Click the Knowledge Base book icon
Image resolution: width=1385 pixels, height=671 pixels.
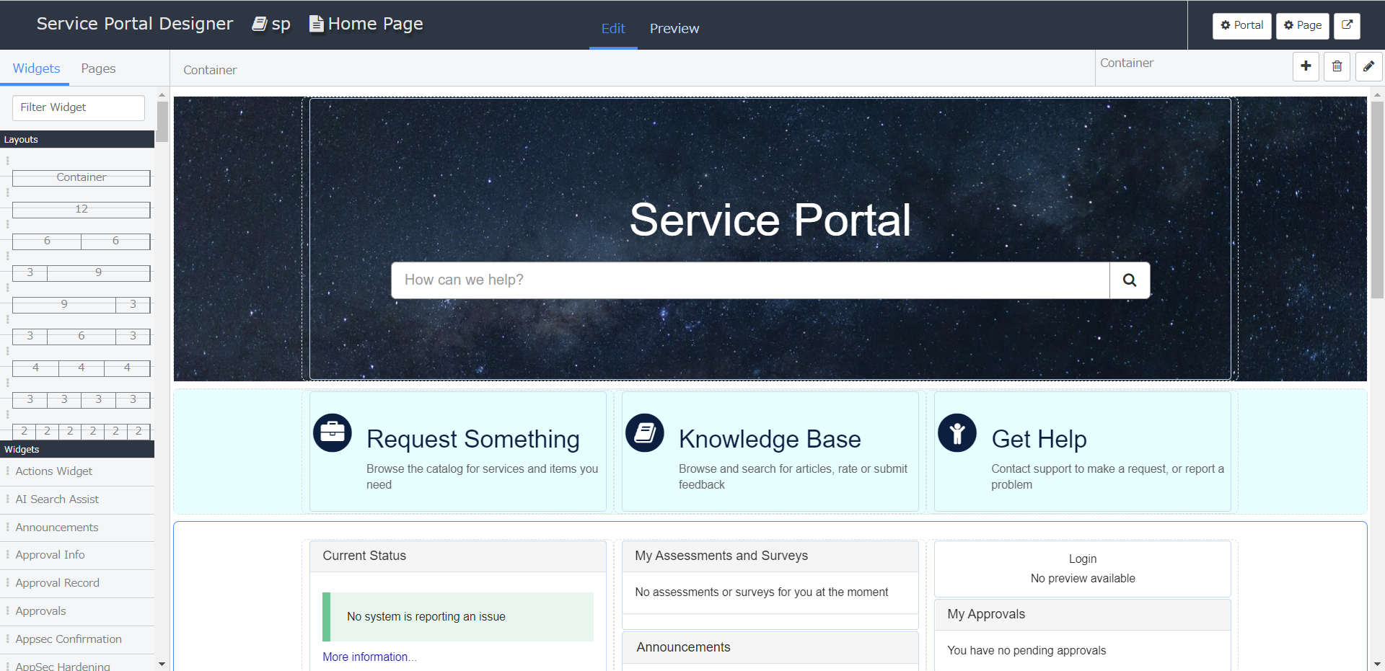644,432
